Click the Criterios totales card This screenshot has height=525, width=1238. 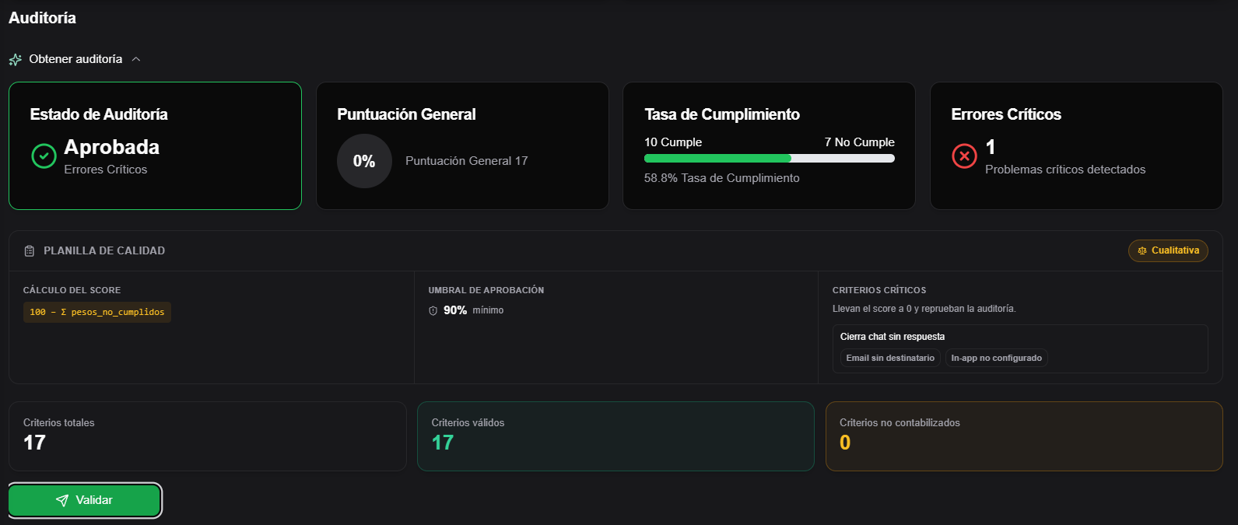[x=207, y=436]
